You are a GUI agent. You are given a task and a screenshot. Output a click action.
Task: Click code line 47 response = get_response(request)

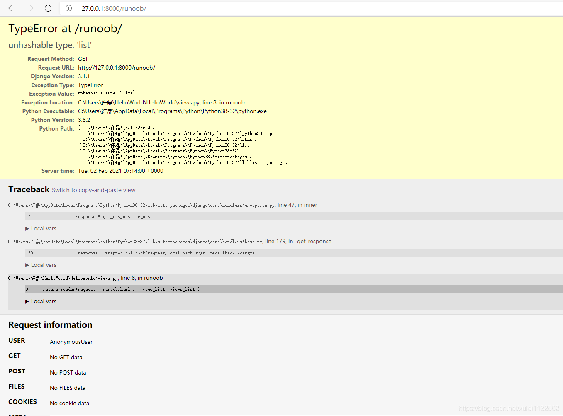[294, 216]
